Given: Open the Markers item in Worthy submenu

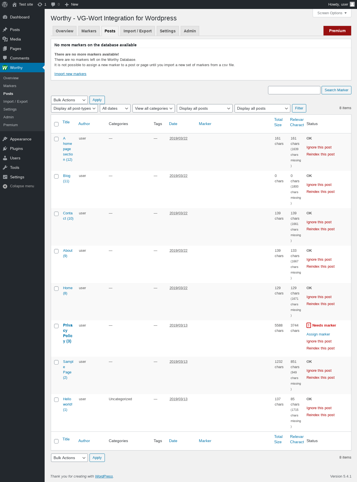Looking at the screenshot, I should point(10,86).
